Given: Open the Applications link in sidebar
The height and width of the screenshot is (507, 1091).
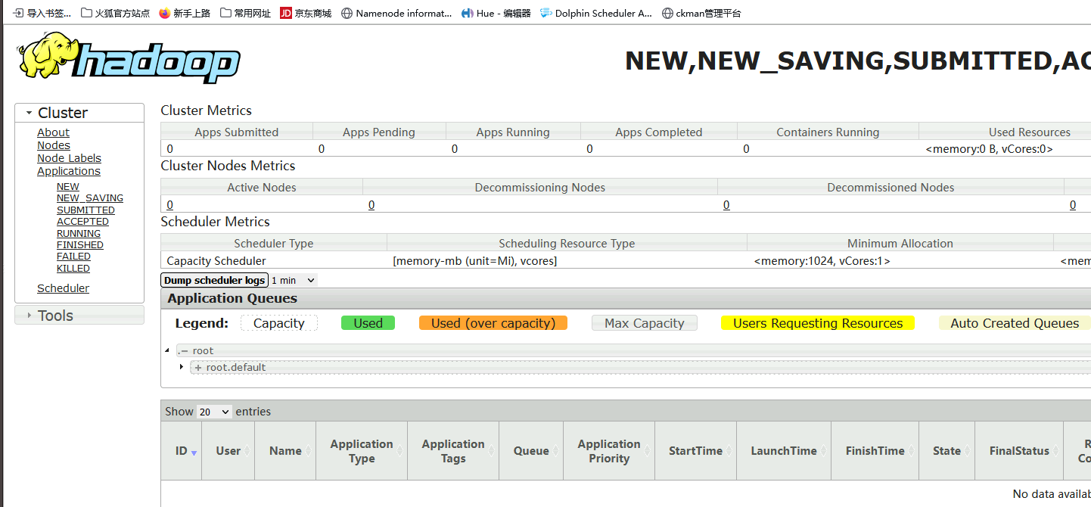Looking at the screenshot, I should coord(69,171).
